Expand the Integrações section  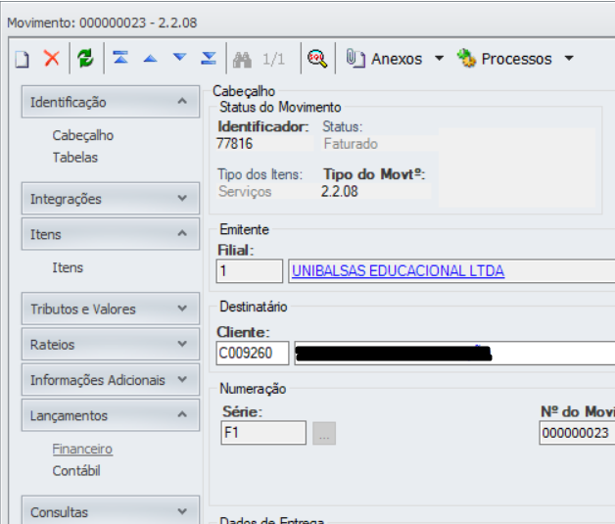click(x=181, y=199)
